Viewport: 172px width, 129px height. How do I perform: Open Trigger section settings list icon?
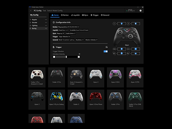coord(107,47)
